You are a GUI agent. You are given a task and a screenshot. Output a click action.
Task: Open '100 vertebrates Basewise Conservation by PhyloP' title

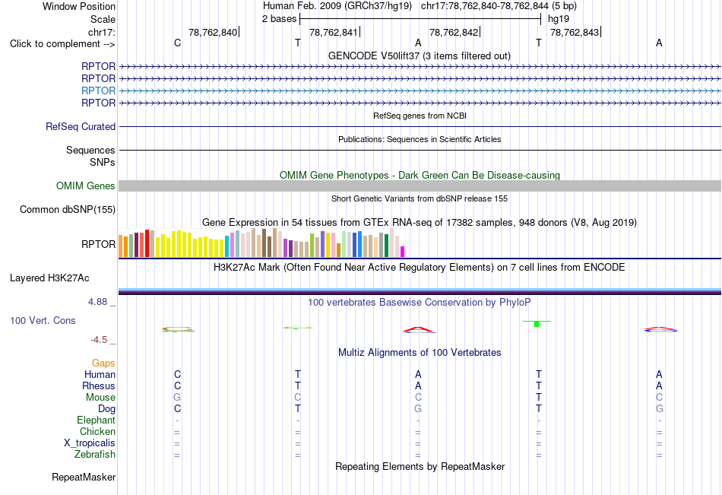(420, 303)
